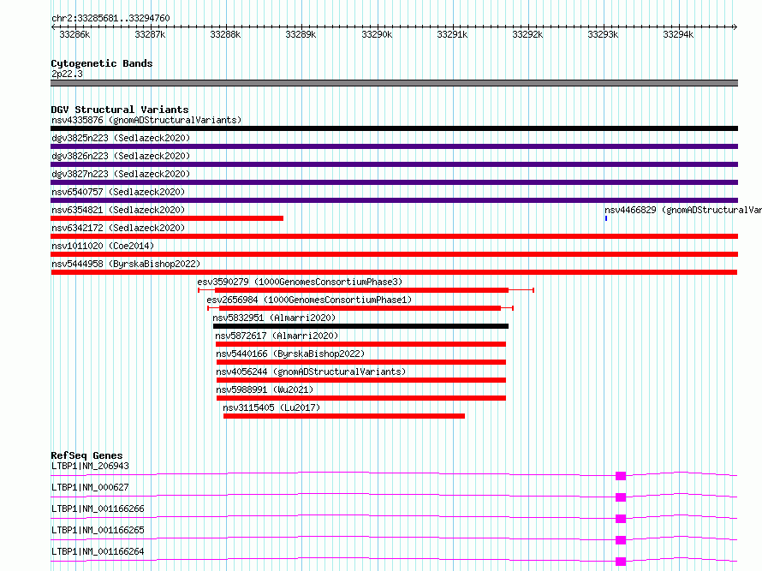762x571 pixels.
Task: Click the red bar of nsv1011020
Action: pos(394,254)
